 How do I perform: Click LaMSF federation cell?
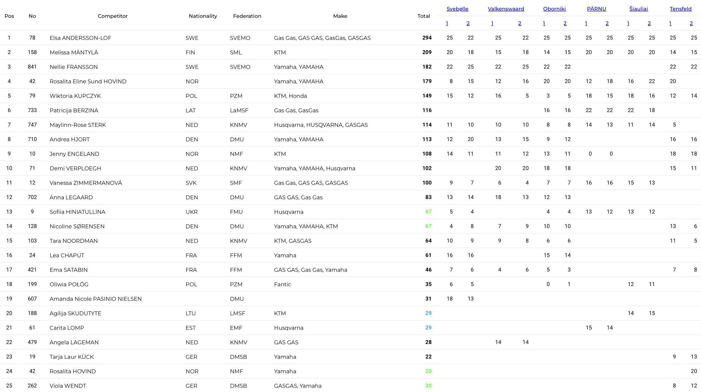239,110
